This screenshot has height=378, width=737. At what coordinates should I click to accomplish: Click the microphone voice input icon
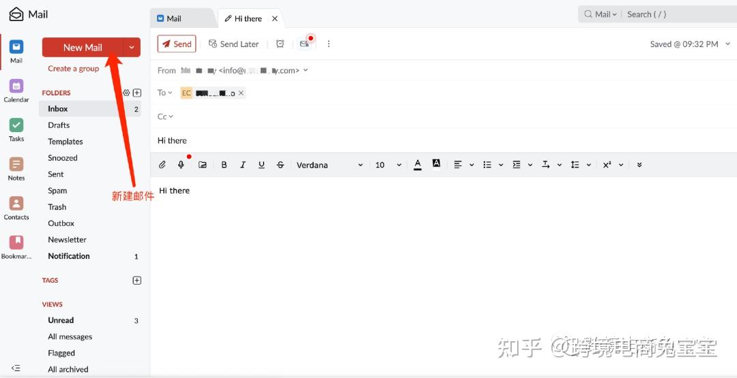182,165
